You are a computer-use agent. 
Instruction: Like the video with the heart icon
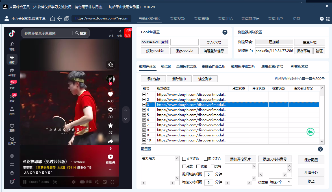click(x=110, y=94)
